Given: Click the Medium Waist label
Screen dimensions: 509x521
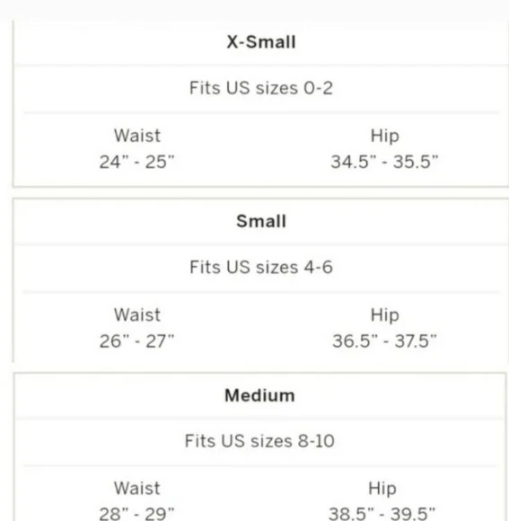Looking at the screenshot, I should pyautogui.click(x=137, y=488).
